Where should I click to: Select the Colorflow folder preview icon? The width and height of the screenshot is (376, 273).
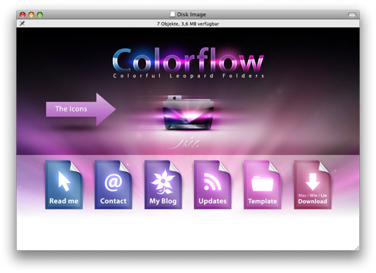188,116
